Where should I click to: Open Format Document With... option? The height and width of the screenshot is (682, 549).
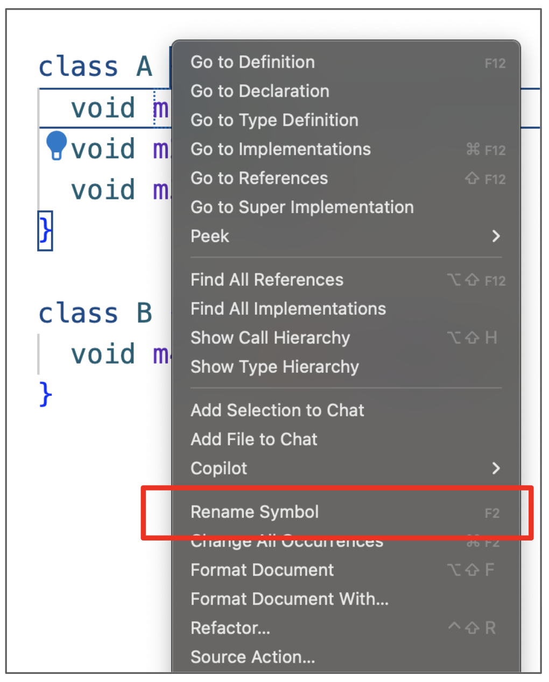[290, 600]
